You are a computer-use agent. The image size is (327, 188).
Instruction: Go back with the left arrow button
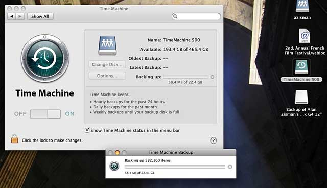(12, 16)
